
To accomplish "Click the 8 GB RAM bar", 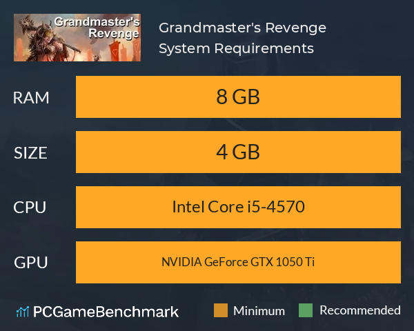I will (x=238, y=97).
